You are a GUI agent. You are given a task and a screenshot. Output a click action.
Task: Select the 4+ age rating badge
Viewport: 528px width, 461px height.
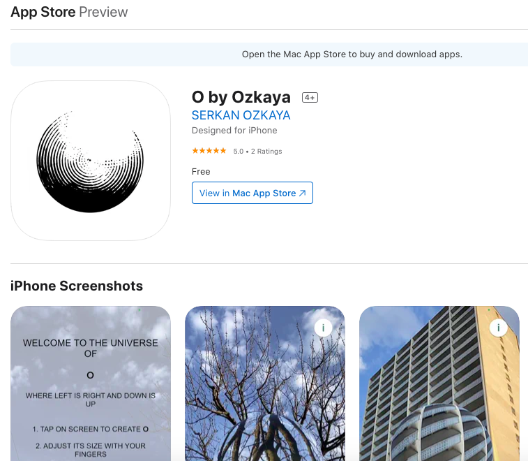[x=310, y=98]
